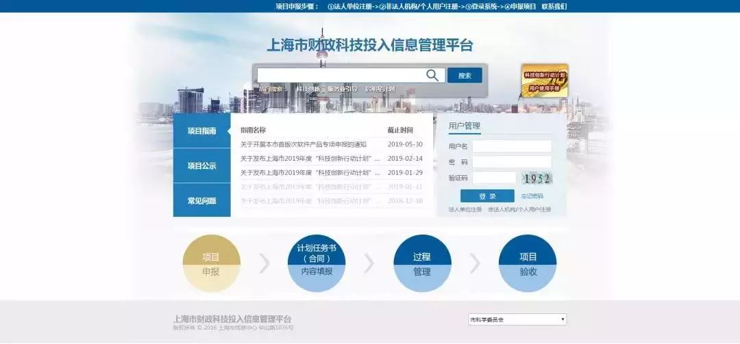
Task: Click the 法人单位注册 link under login
Action: 465,209
